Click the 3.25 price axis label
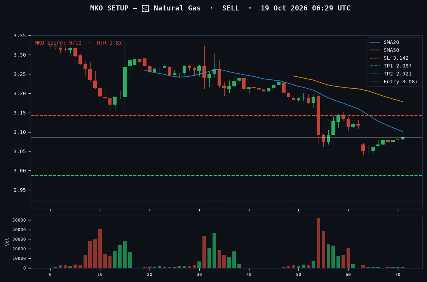The height and width of the screenshot is (282, 427). (19, 74)
